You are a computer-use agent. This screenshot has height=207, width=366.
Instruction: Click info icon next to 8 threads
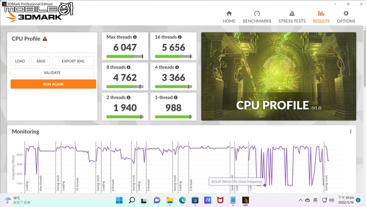point(129,67)
